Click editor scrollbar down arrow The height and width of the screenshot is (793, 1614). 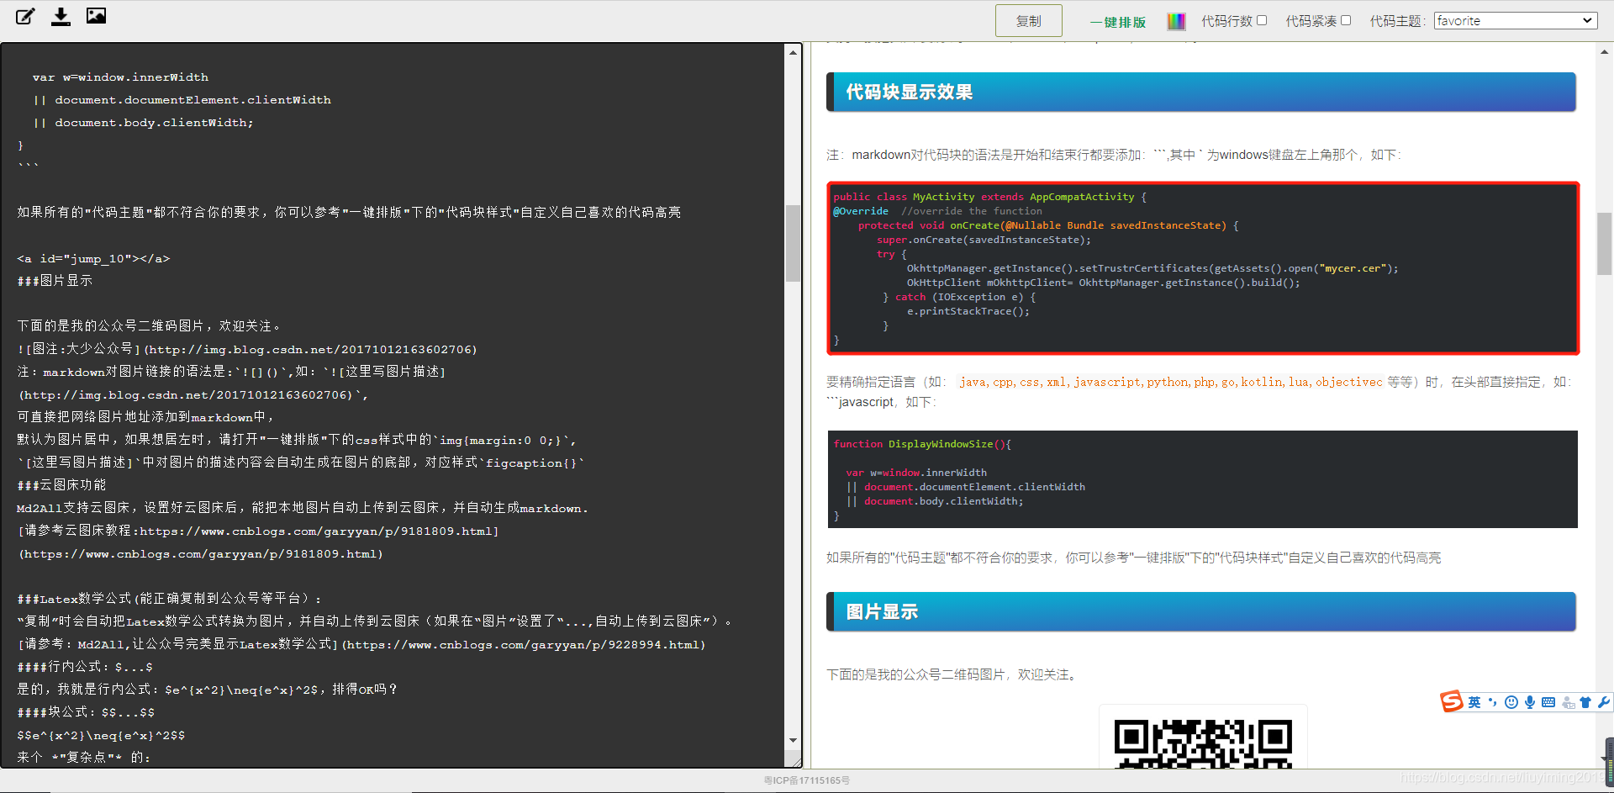[x=793, y=741]
